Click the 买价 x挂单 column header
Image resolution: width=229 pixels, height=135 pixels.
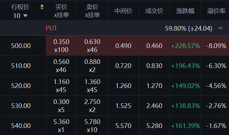coord(61,11)
